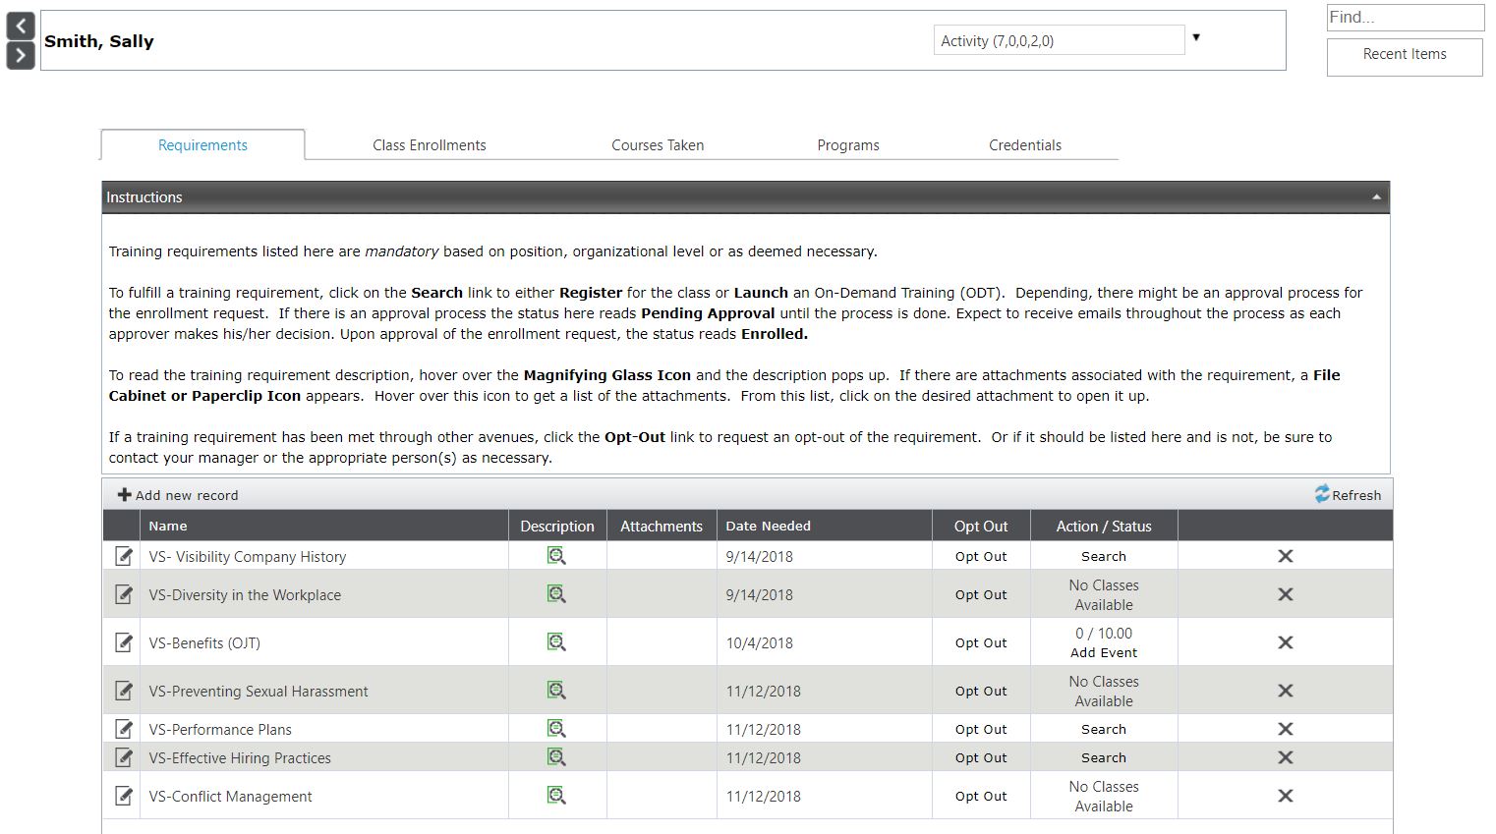Click the dropdown arrow beside Activity box
1496x834 pixels.
1196,38
